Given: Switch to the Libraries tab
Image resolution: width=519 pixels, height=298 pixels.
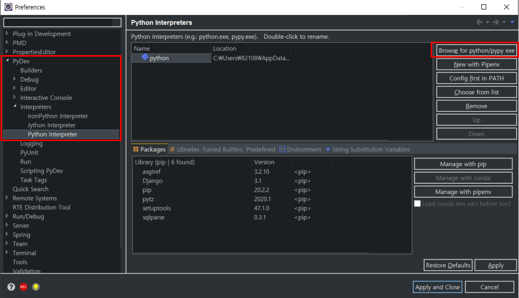Looking at the screenshot, I should [x=184, y=149].
